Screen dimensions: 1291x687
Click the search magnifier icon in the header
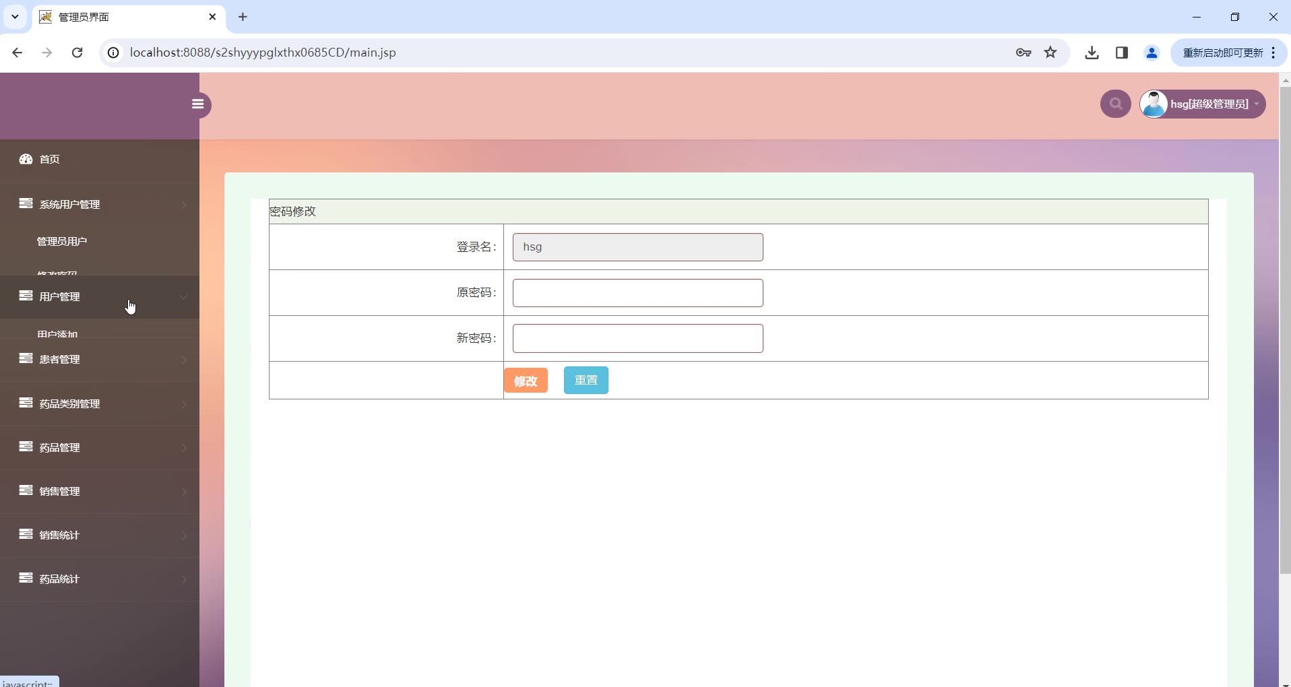[1115, 104]
